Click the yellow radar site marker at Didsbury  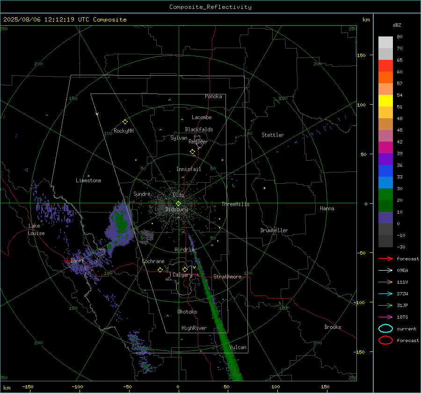click(179, 203)
